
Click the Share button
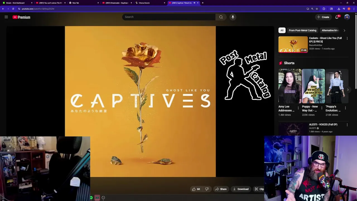(x=221, y=189)
